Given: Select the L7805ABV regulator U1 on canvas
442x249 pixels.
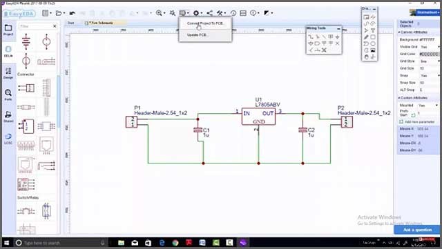Looking at the screenshot, I should [258, 117].
